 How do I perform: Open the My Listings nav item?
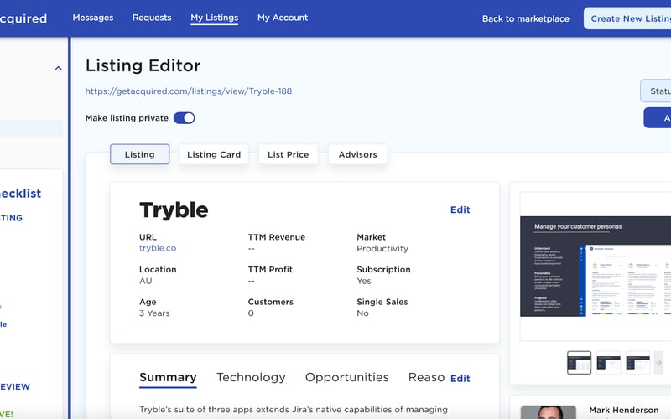coord(215,18)
